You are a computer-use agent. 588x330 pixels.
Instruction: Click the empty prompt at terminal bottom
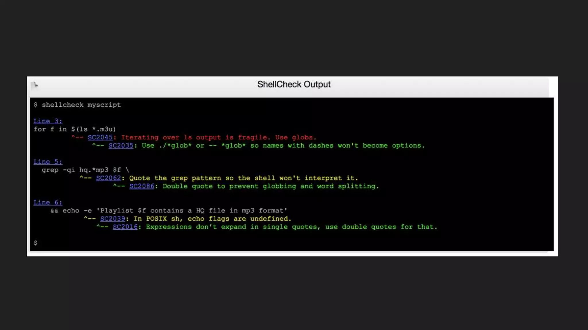[36, 243]
